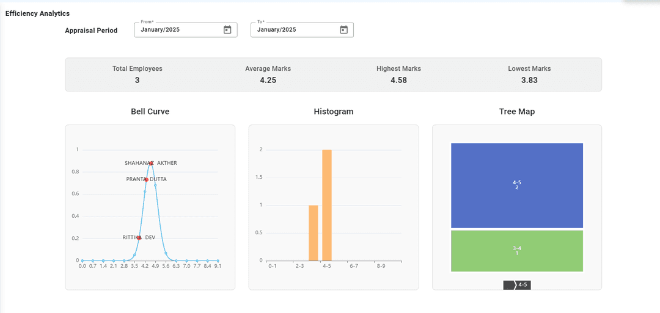Click the Average Marks value 4.25
Image resolution: width=660 pixels, height=313 pixels.
click(x=268, y=80)
